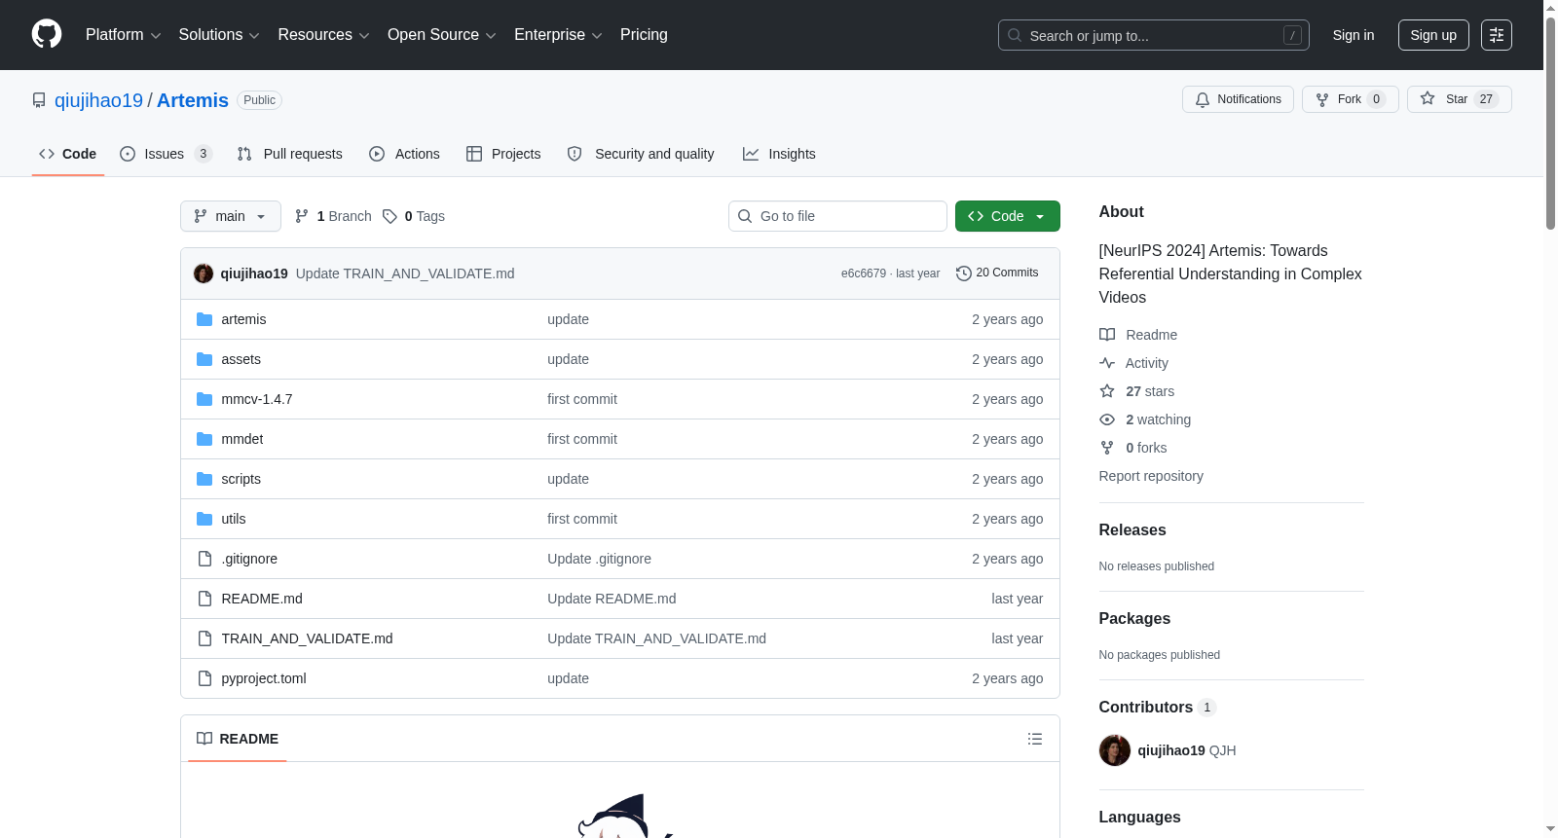Expand the Solutions menu

[219, 35]
